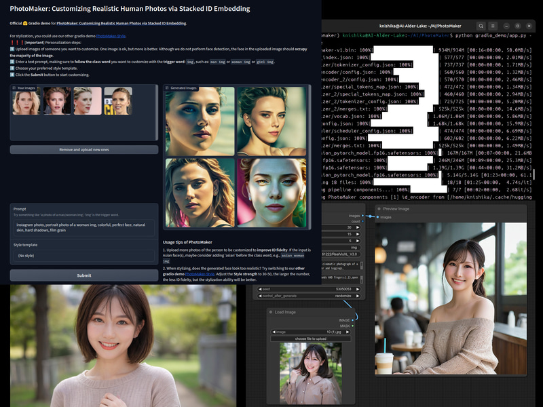
Task: Select next control_after_generate option
Action: 358,296
